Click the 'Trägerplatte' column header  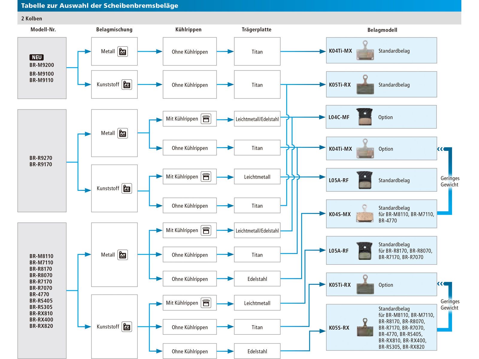click(x=257, y=30)
